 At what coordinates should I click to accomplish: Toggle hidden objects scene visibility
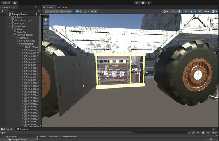[x=200, y=12]
